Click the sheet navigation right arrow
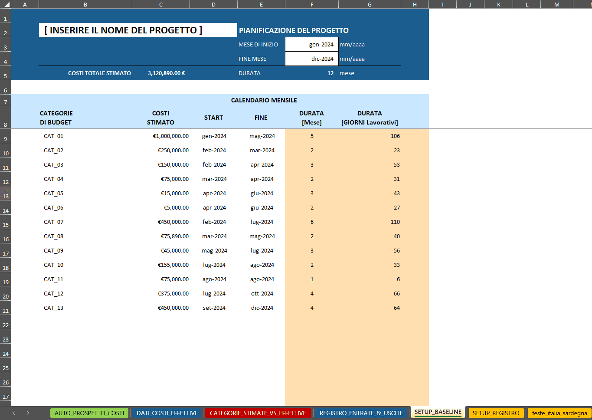Screen dimensions: 592x420 28,413
